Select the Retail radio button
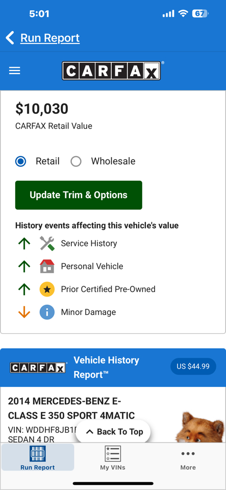The image size is (226, 490). click(20, 162)
